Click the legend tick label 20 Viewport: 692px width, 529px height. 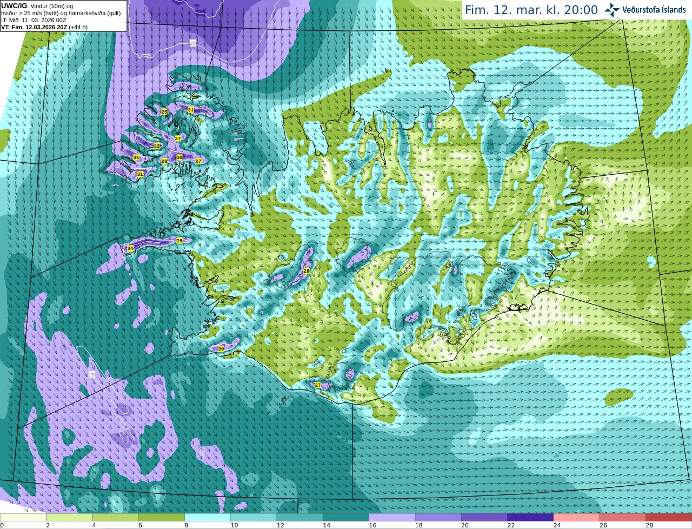coord(464,525)
